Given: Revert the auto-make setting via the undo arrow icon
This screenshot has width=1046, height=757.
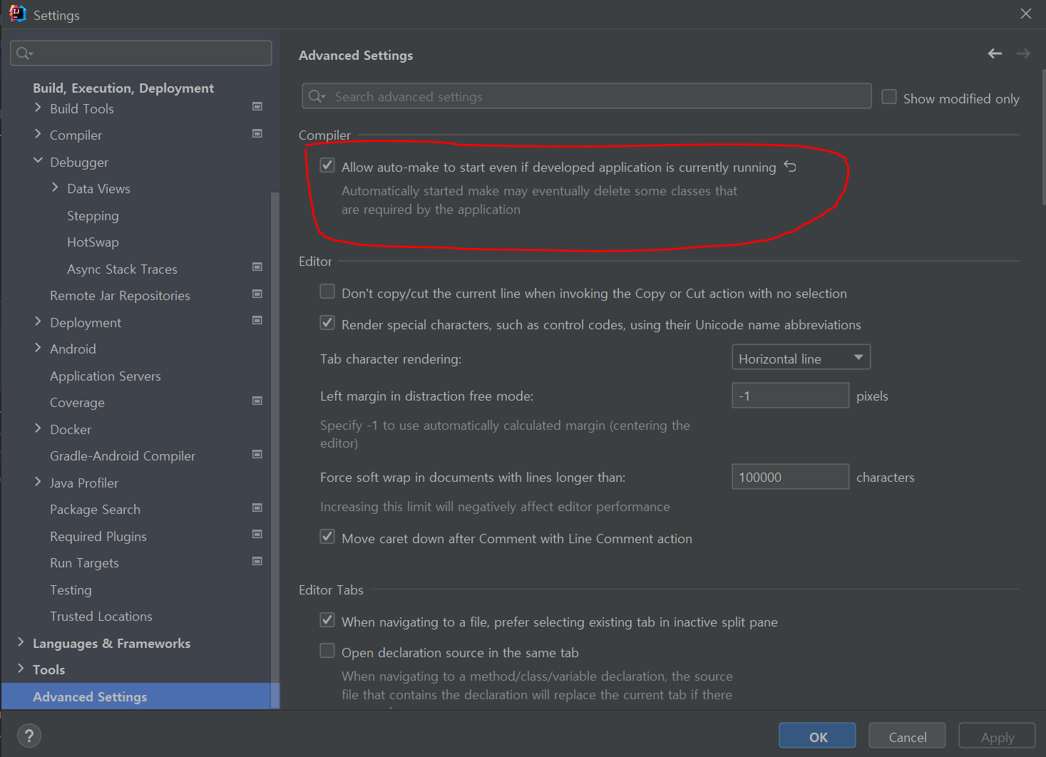Looking at the screenshot, I should pos(790,165).
